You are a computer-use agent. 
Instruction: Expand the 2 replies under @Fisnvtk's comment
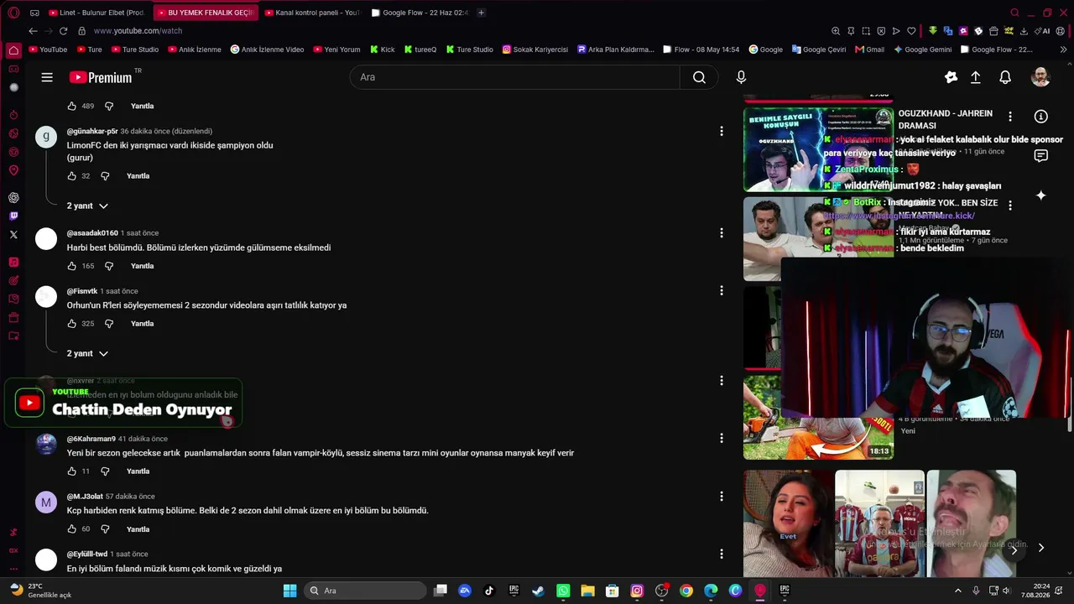88,353
